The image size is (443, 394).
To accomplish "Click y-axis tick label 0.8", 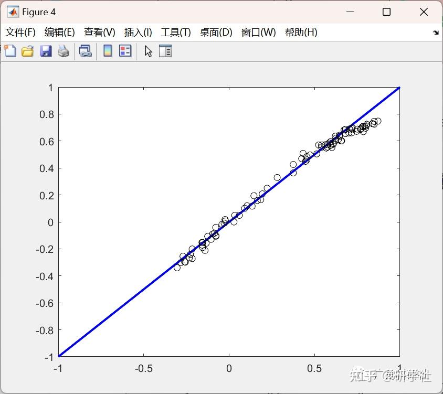I will (47, 114).
